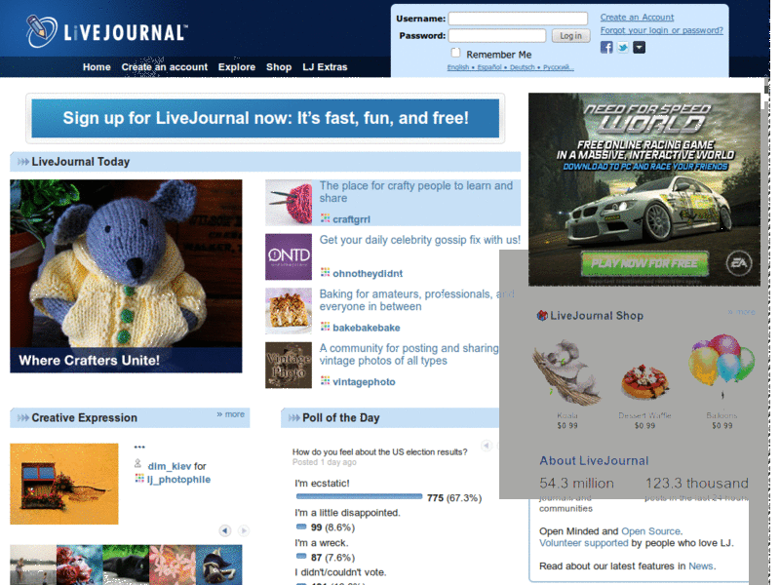
Task: Click the bakebakebake cake thumbnail
Action: [289, 311]
